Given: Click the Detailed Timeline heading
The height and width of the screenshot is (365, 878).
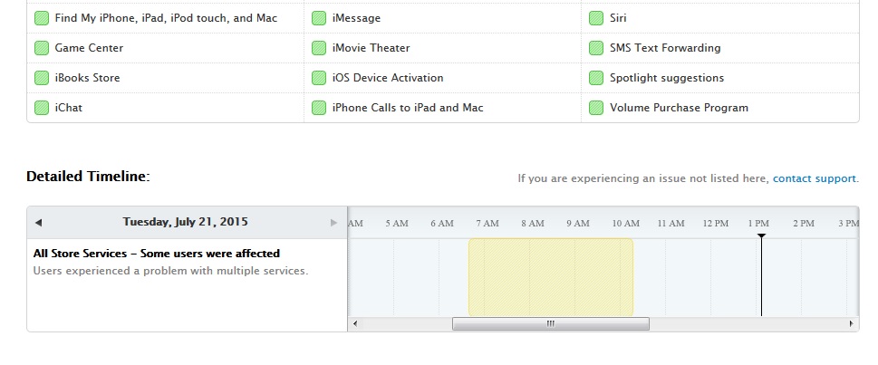Looking at the screenshot, I should (88, 177).
